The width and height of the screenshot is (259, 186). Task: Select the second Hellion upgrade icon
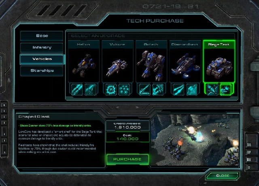(90, 90)
